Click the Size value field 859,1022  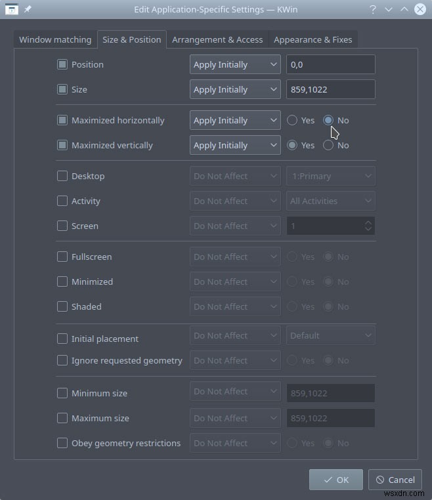point(331,89)
